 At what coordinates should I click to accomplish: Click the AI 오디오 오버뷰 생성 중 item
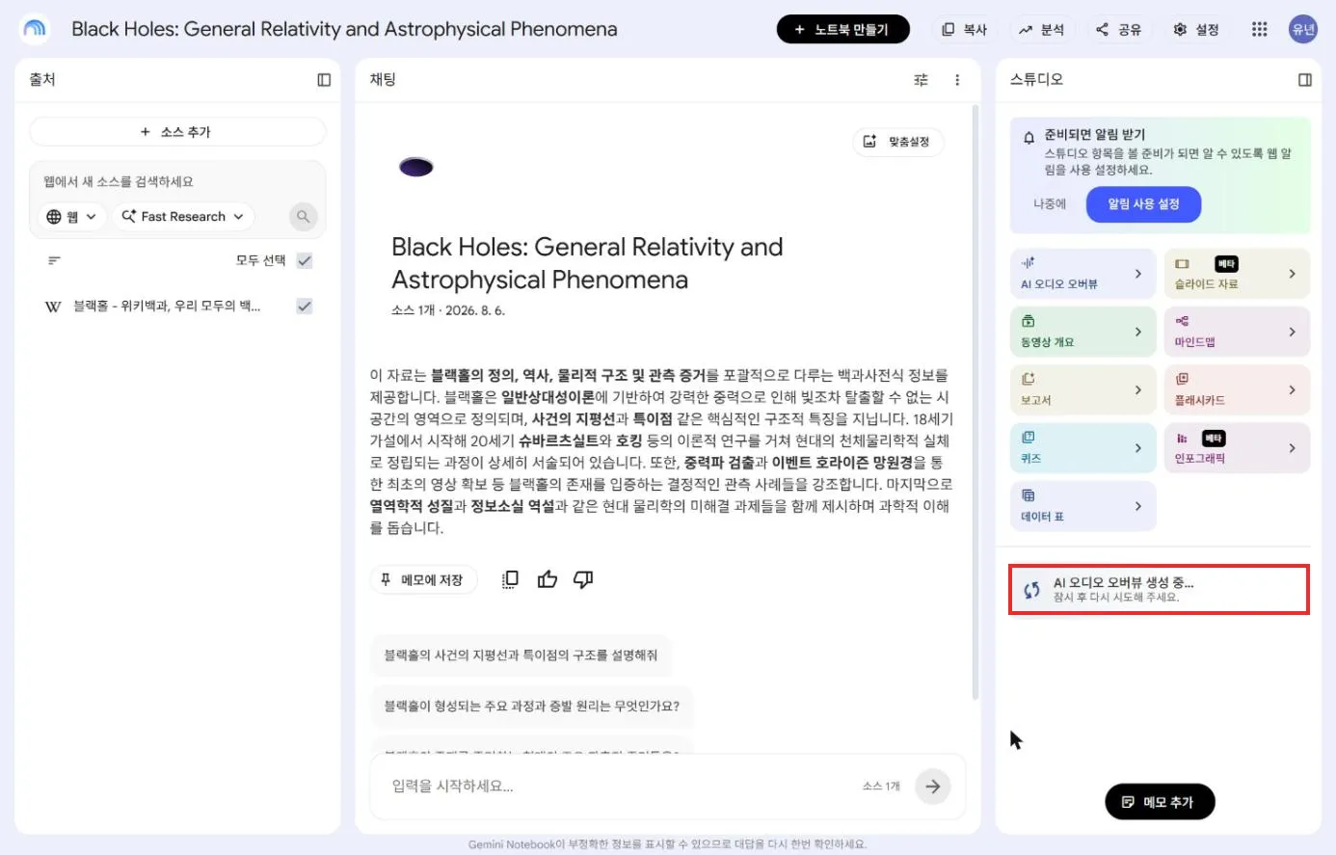coord(1159,590)
